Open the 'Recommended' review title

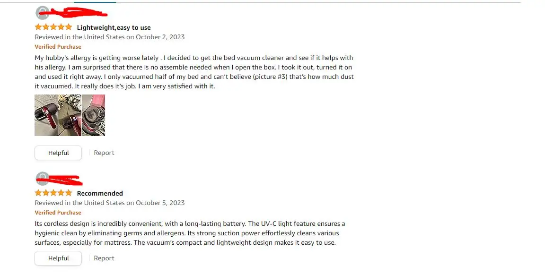click(100, 193)
